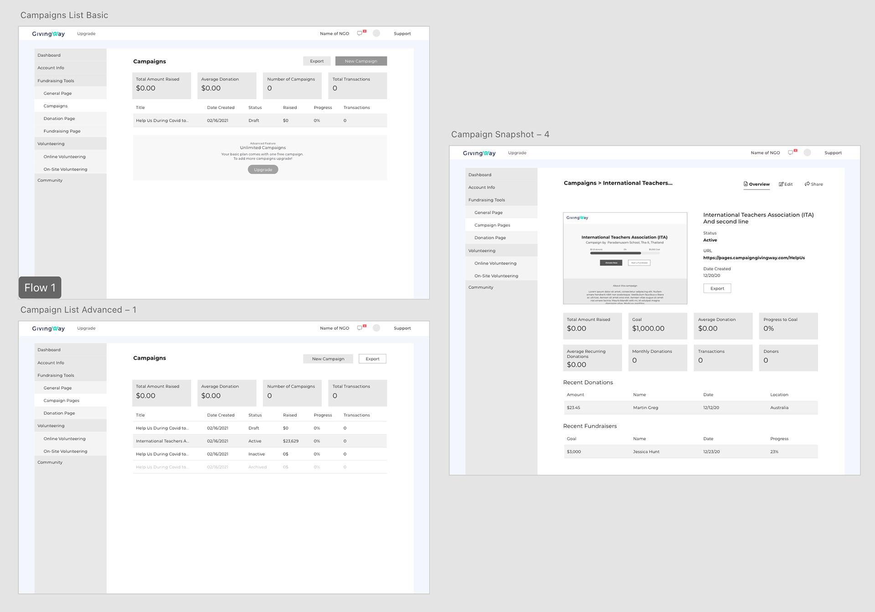The image size is (875, 612).
Task: Click notification chat icon in Campaigns List Basic header
Action: pos(360,33)
